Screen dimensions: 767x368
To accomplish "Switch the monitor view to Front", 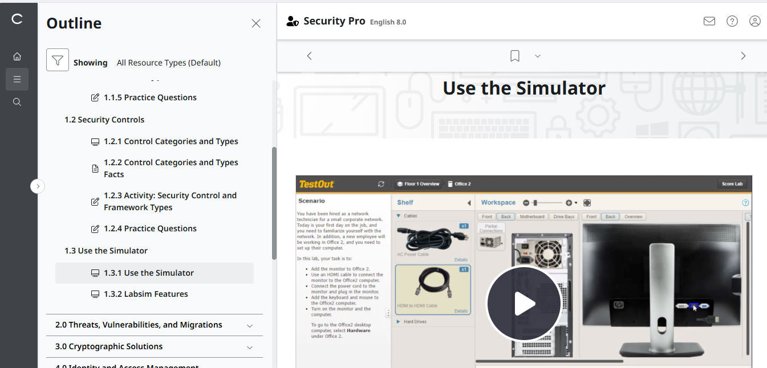I will pos(591,216).
